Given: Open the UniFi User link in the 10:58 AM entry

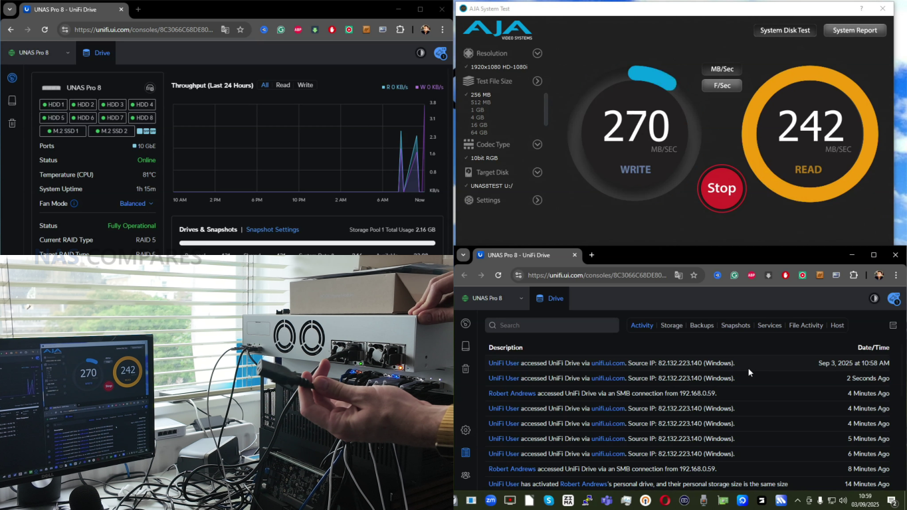Looking at the screenshot, I should (x=504, y=363).
